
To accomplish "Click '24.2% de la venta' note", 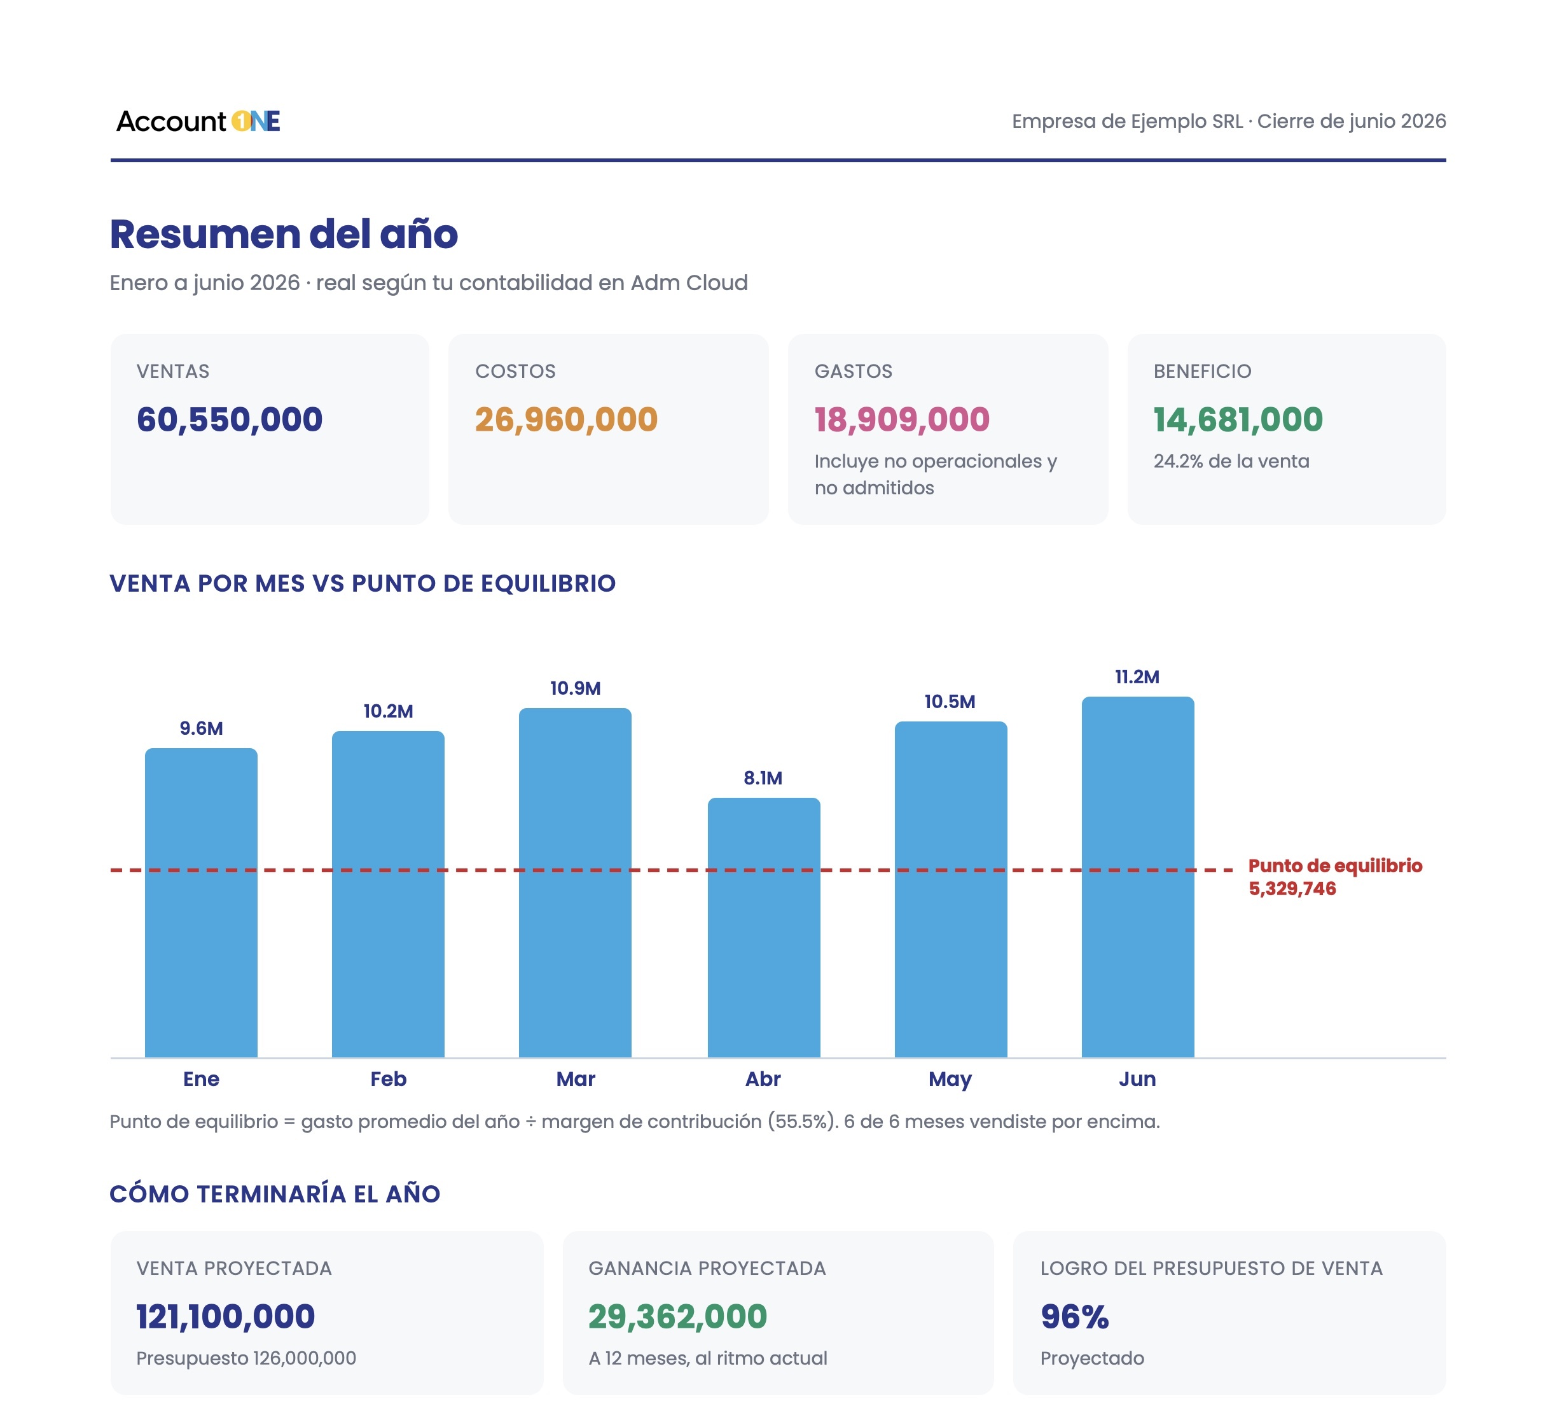I will (1231, 461).
